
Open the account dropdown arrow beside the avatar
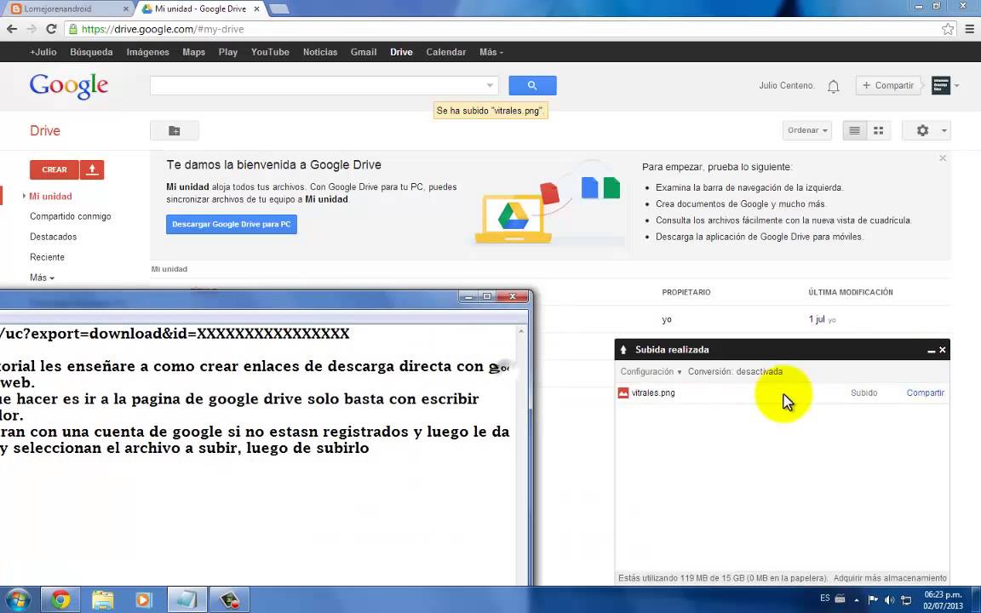(956, 86)
